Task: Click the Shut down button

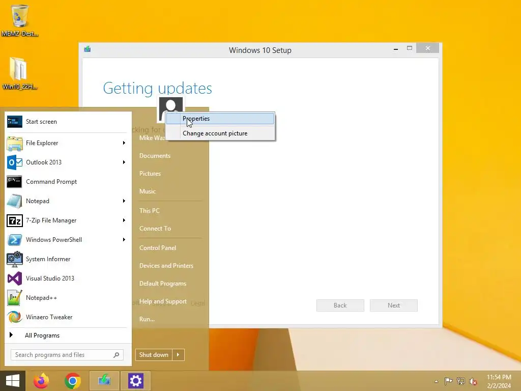Action: tap(154, 355)
